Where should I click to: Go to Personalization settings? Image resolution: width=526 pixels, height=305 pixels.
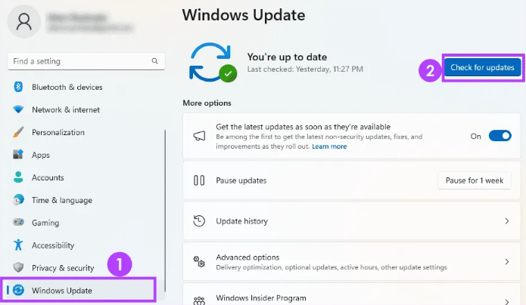click(x=86, y=132)
